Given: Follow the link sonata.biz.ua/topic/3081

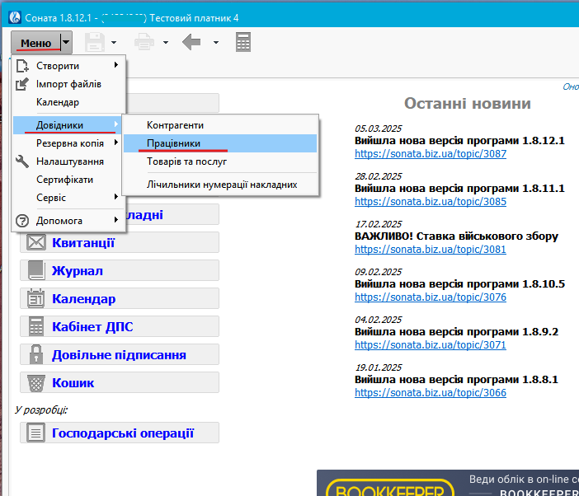Looking at the screenshot, I should coord(431,249).
